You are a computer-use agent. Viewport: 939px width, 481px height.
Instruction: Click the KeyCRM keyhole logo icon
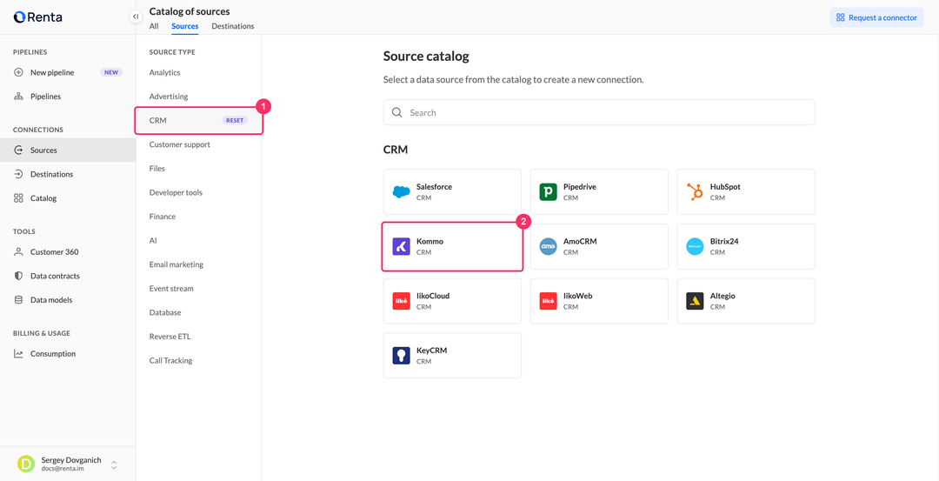pos(401,355)
